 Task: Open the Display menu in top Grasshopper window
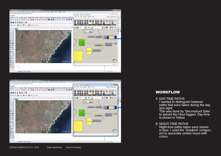[x=84, y=17]
